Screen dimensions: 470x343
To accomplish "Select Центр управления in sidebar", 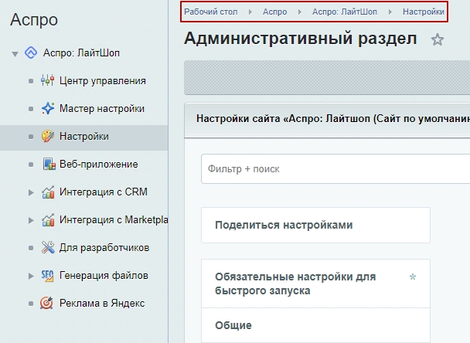I will click(x=103, y=80).
